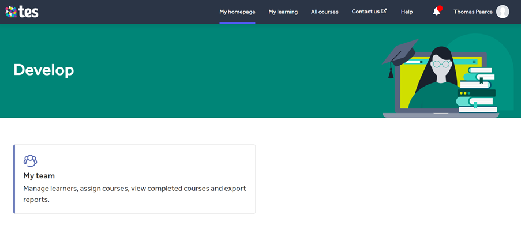Viewport: 521px width, 229px height.
Task: Click the 'Manage learners, assign courses' description
Action: [134, 194]
